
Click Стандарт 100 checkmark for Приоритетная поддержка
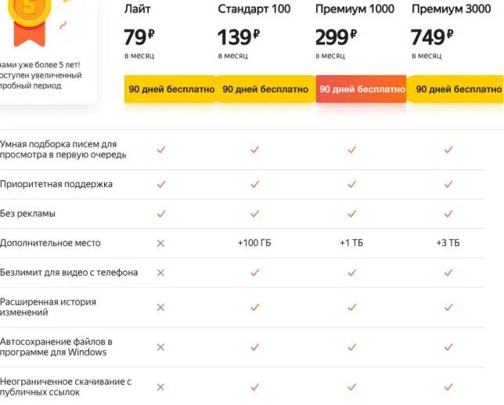click(254, 185)
